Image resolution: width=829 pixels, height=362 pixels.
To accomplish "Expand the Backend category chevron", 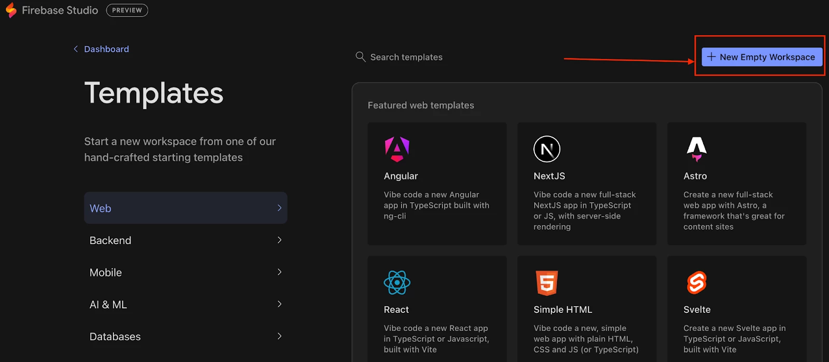I will tap(279, 240).
